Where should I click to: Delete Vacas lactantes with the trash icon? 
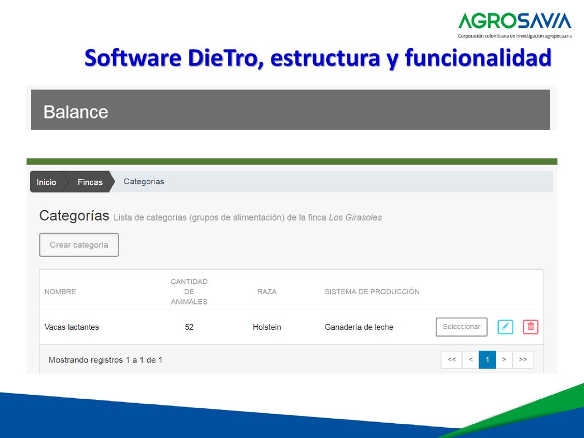(530, 327)
